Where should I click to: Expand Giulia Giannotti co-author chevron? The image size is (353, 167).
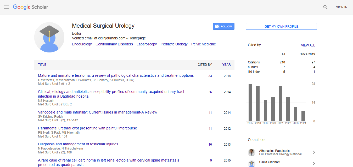314,164
